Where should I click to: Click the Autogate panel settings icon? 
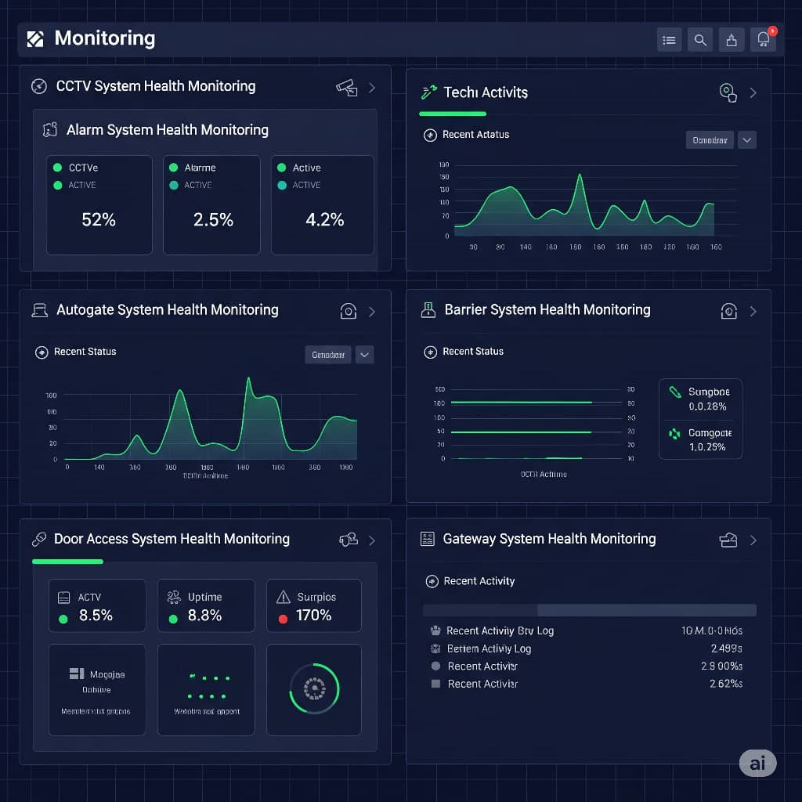coord(348,311)
